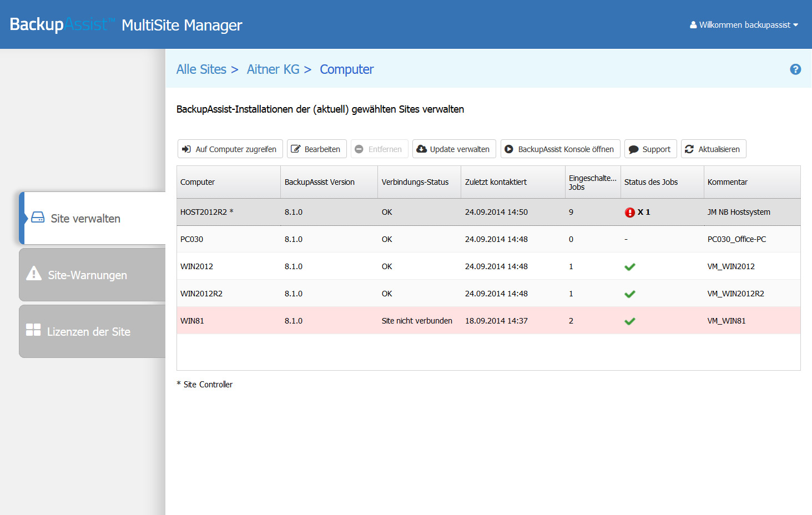The image size is (812, 515).
Task: Sort by Verbindungs-Status column header
Action: pyautogui.click(x=420, y=182)
